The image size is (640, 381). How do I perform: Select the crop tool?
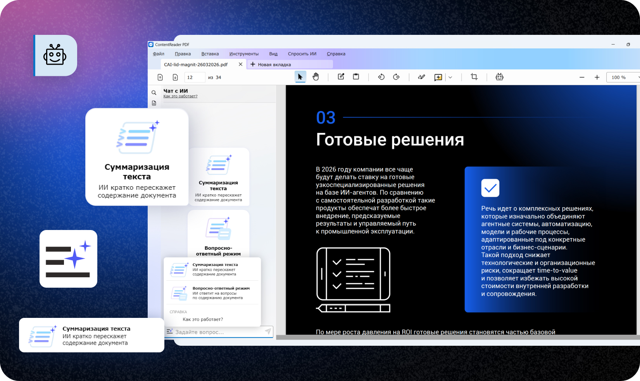(x=474, y=77)
